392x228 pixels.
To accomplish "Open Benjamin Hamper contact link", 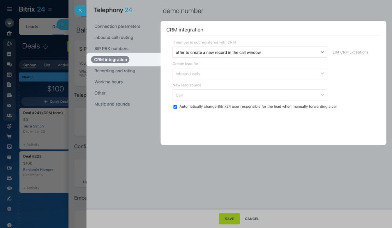I will (x=38, y=170).
